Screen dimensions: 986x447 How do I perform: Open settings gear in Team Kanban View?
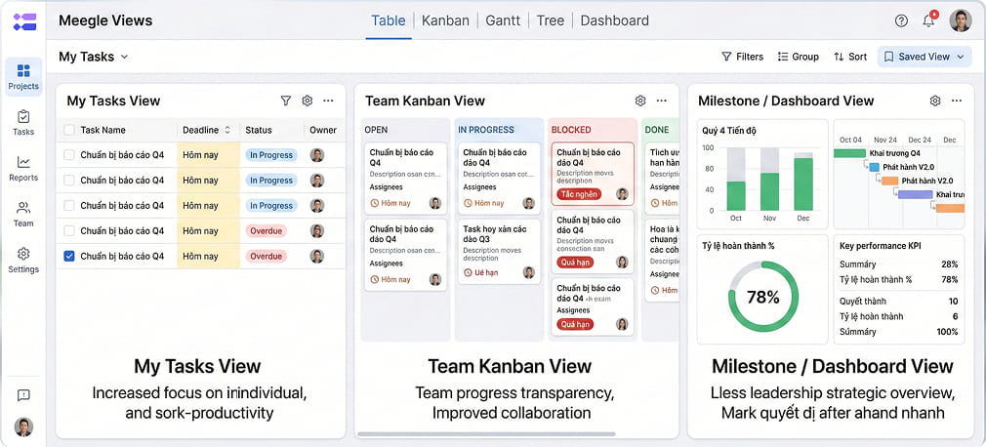tap(640, 101)
